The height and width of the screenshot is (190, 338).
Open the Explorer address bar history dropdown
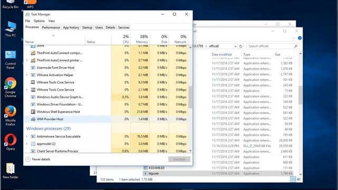(x=235, y=46)
